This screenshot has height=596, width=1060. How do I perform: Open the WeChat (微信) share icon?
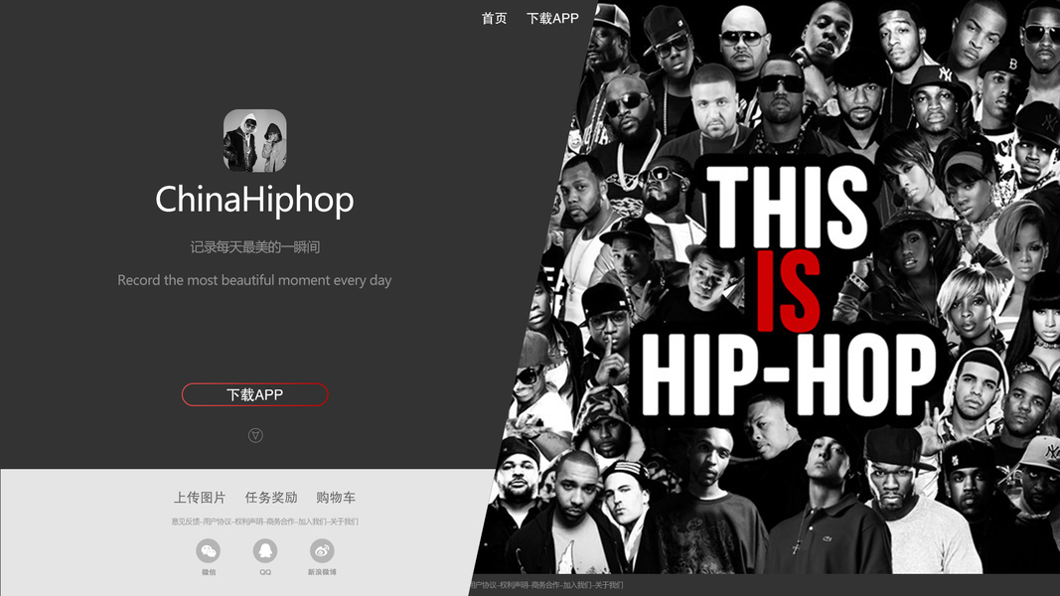[209, 550]
